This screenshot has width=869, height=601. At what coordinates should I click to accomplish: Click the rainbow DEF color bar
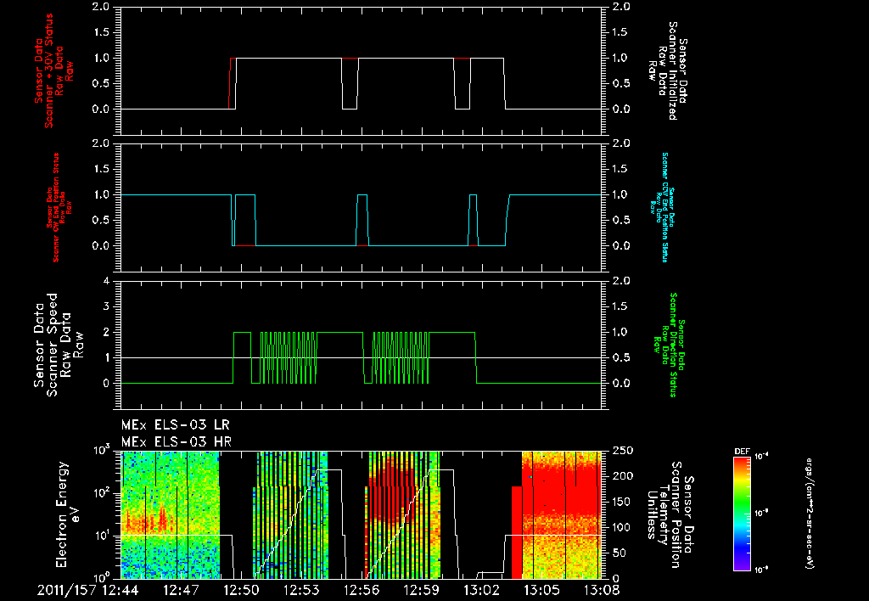click(742, 514)
